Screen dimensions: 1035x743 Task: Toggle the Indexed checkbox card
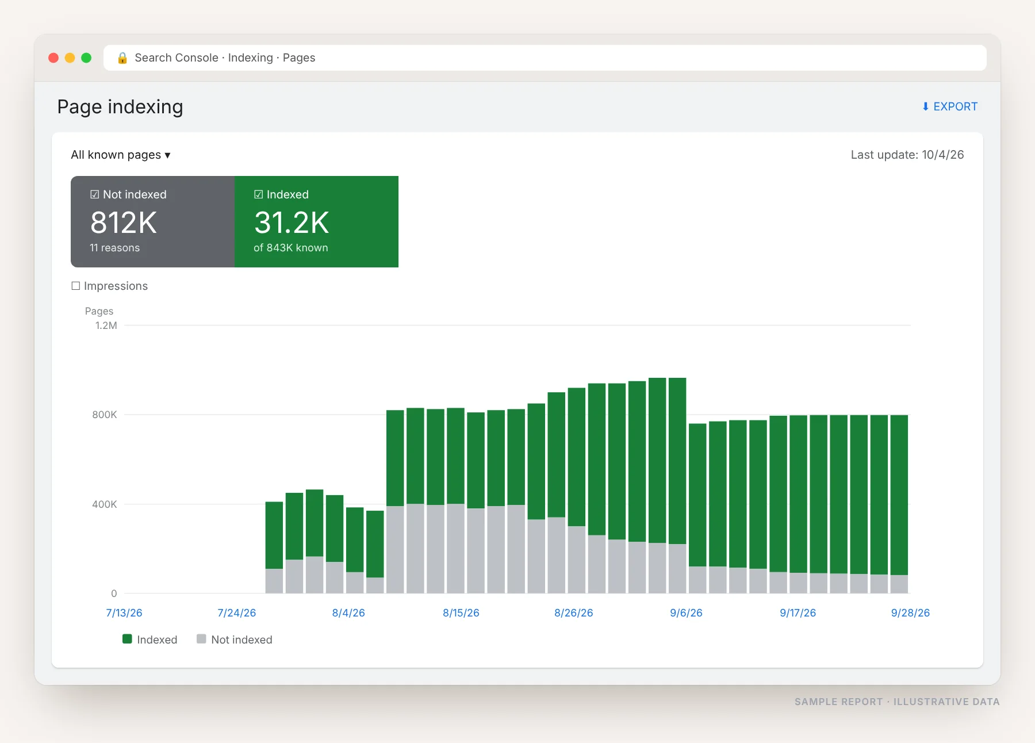pyautogui.click(x=316, y=221)
